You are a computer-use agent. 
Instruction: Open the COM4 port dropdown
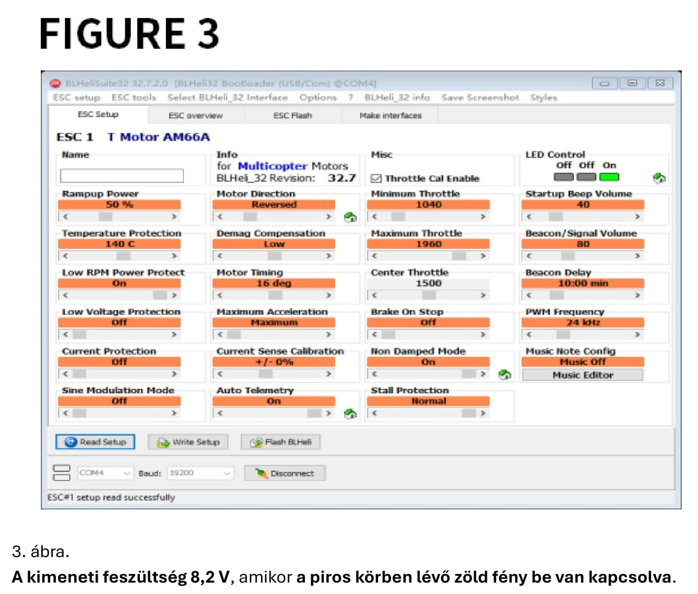coord(126,473)
